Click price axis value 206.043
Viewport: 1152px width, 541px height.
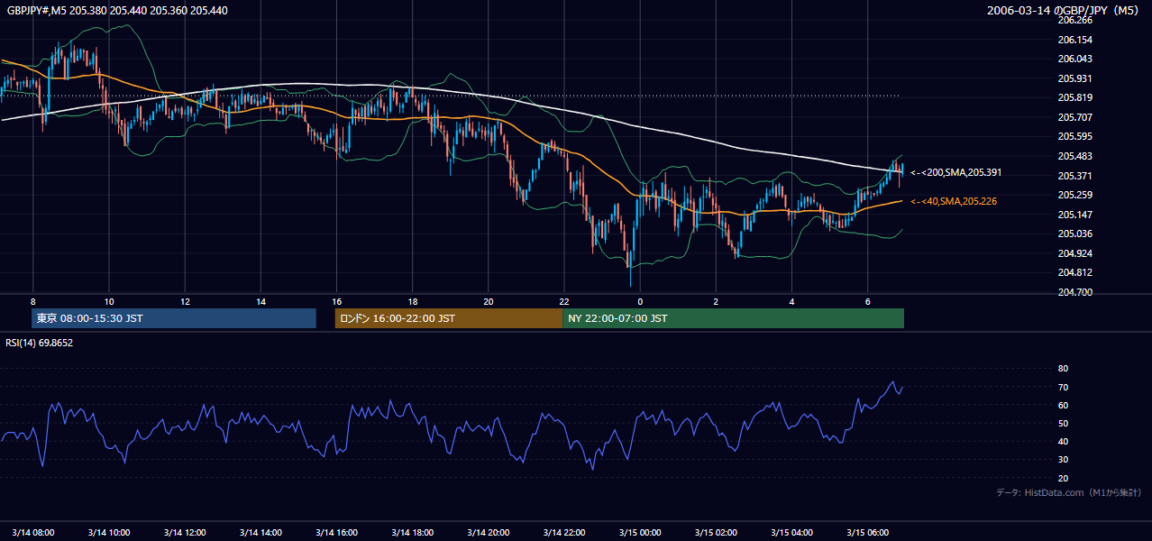[1074, 59]
